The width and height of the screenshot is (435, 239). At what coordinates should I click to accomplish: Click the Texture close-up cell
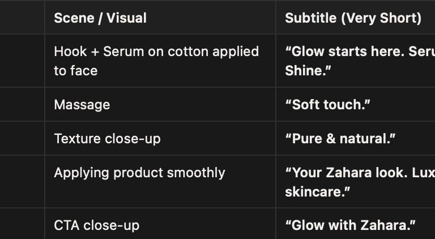tap(107, 139)
